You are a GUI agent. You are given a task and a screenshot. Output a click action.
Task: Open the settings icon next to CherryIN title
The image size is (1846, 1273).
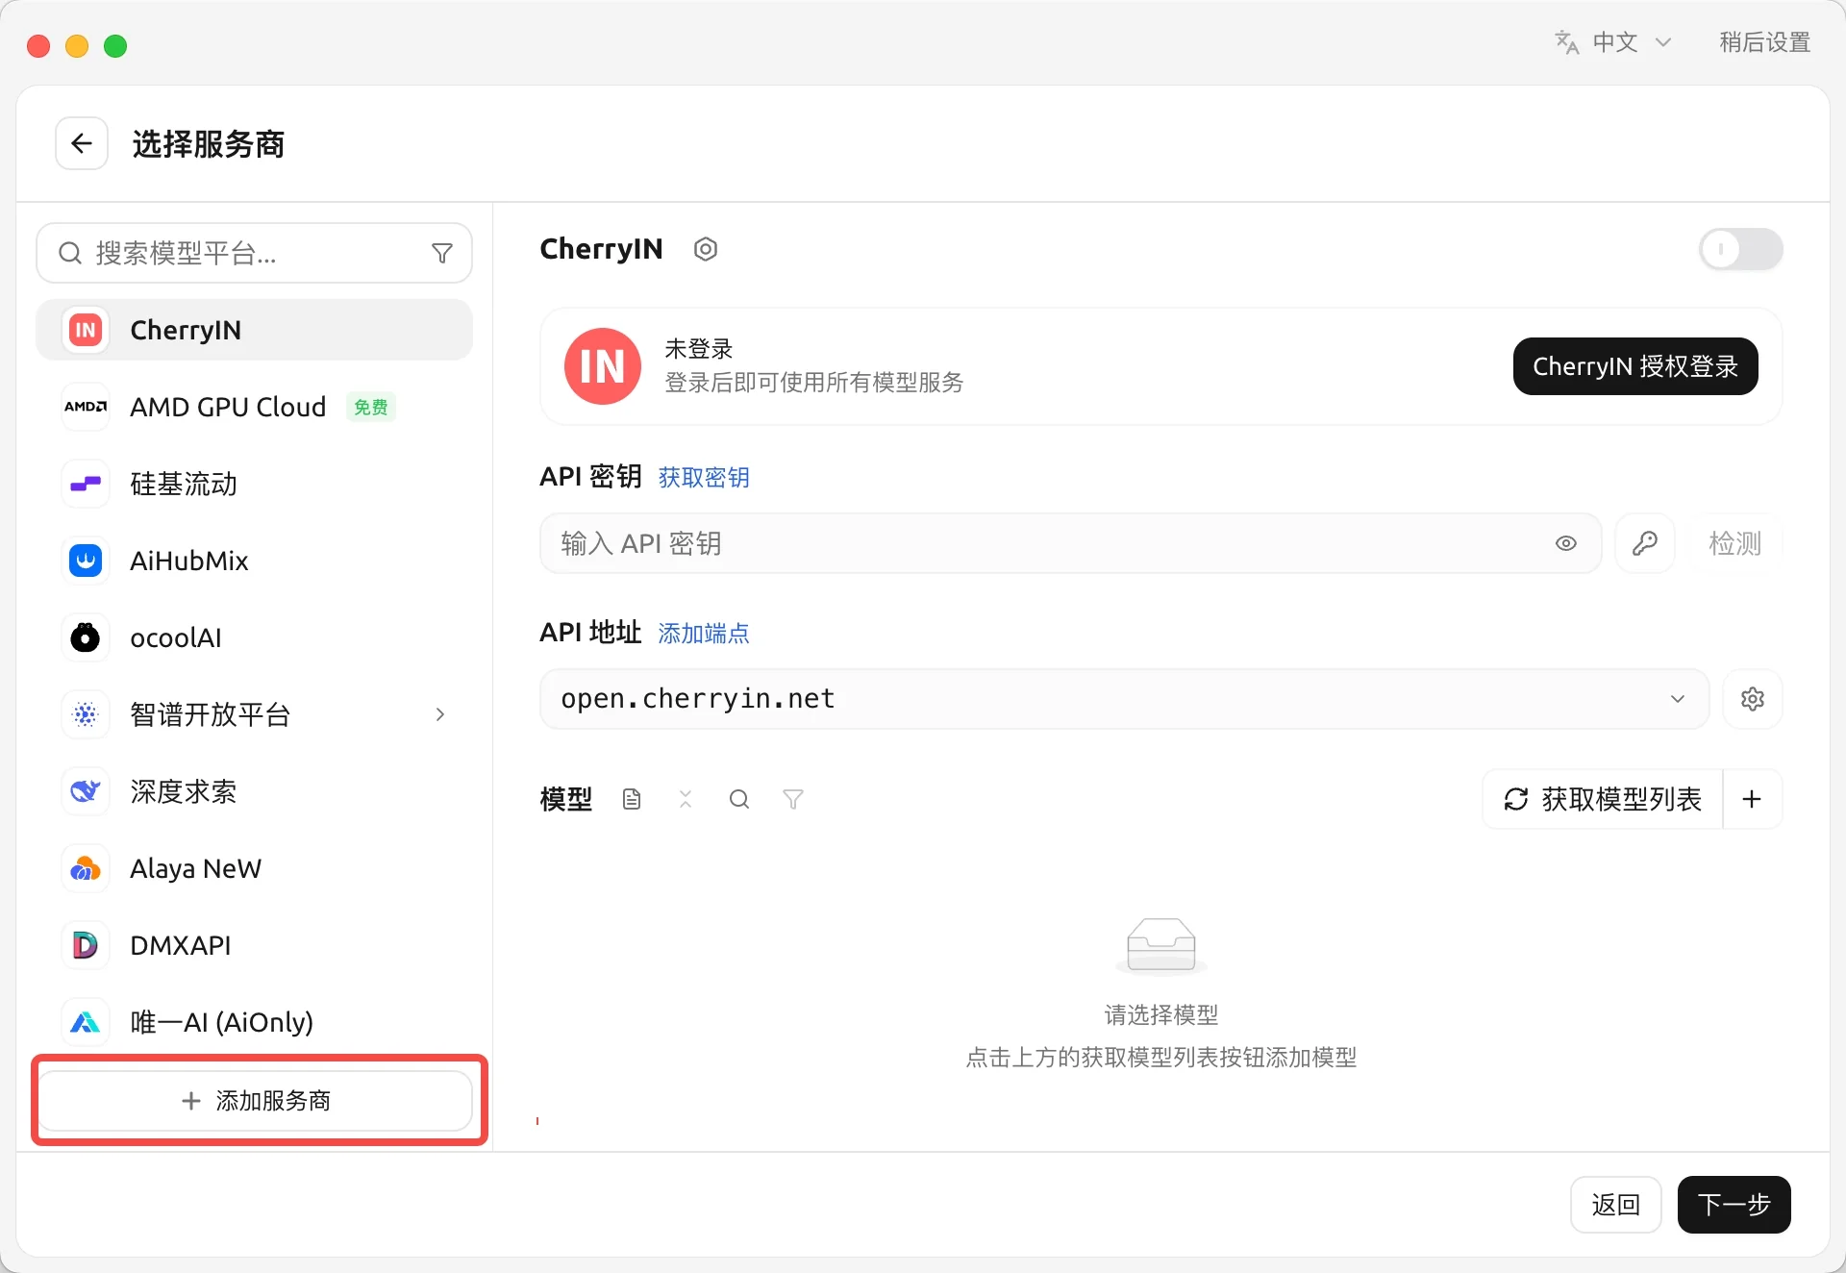tap(706, 249)
